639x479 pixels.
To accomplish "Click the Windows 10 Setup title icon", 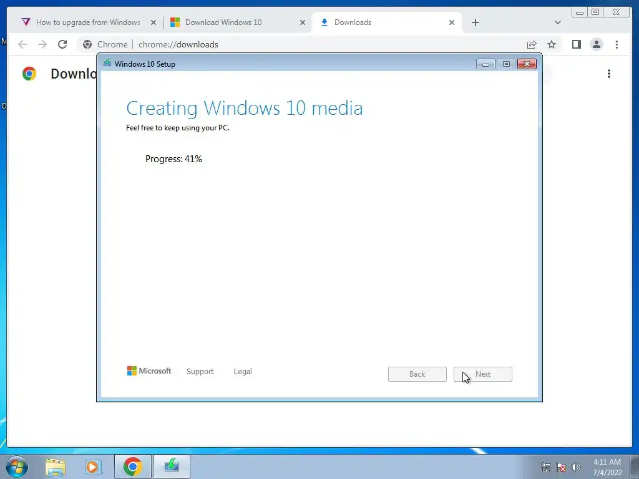I will pos(107,63).
